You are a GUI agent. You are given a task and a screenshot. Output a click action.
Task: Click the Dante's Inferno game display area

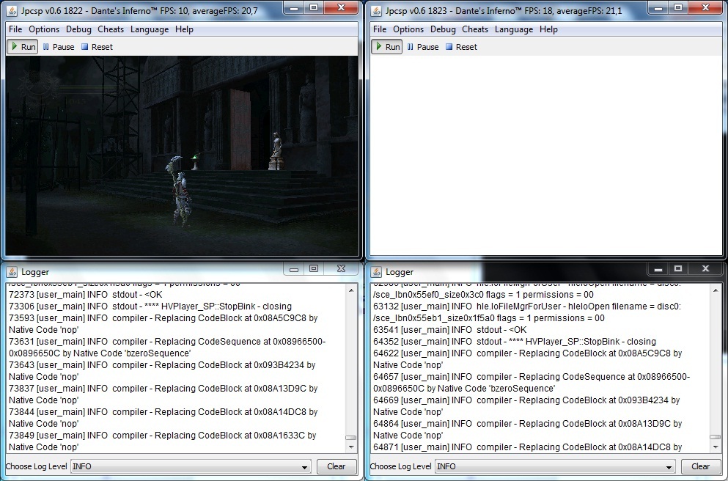pyautogui.click(x=182, y=155)
